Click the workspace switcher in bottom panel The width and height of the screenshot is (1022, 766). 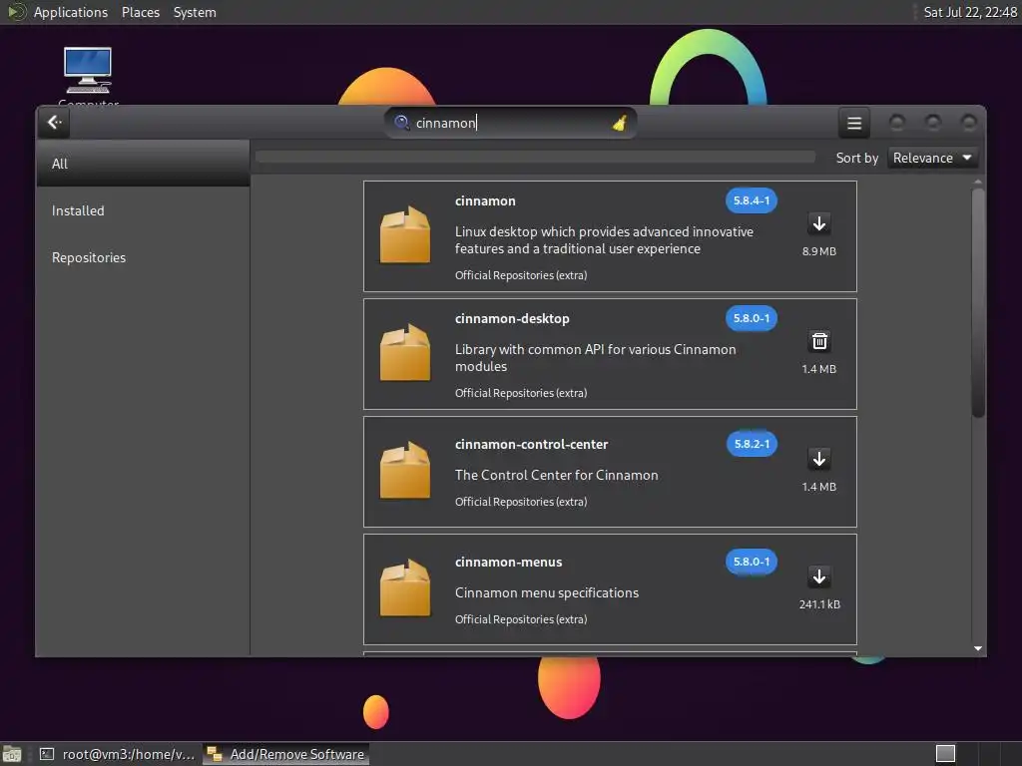[945, 754]
